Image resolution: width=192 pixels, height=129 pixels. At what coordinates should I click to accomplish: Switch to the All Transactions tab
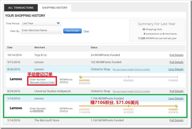pos(21,8)
